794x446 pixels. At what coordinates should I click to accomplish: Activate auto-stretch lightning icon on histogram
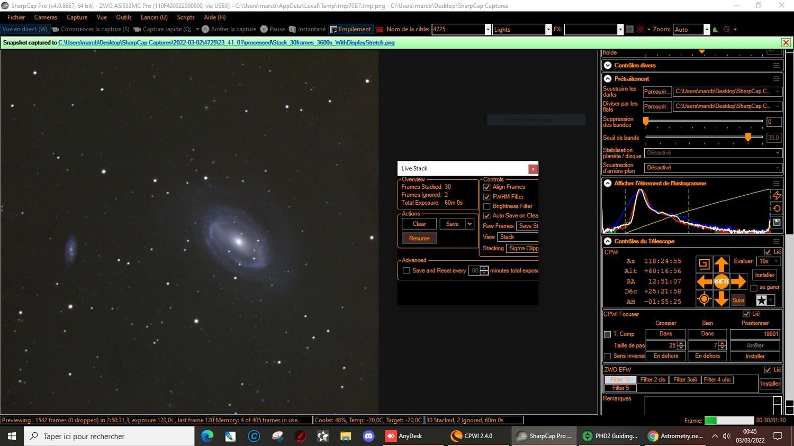click(x=777, y=195)
